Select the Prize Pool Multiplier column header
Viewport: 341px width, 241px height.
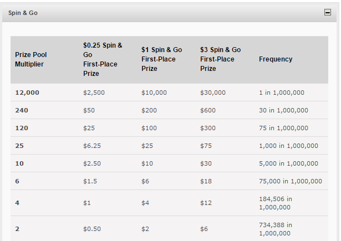[30, 59]
